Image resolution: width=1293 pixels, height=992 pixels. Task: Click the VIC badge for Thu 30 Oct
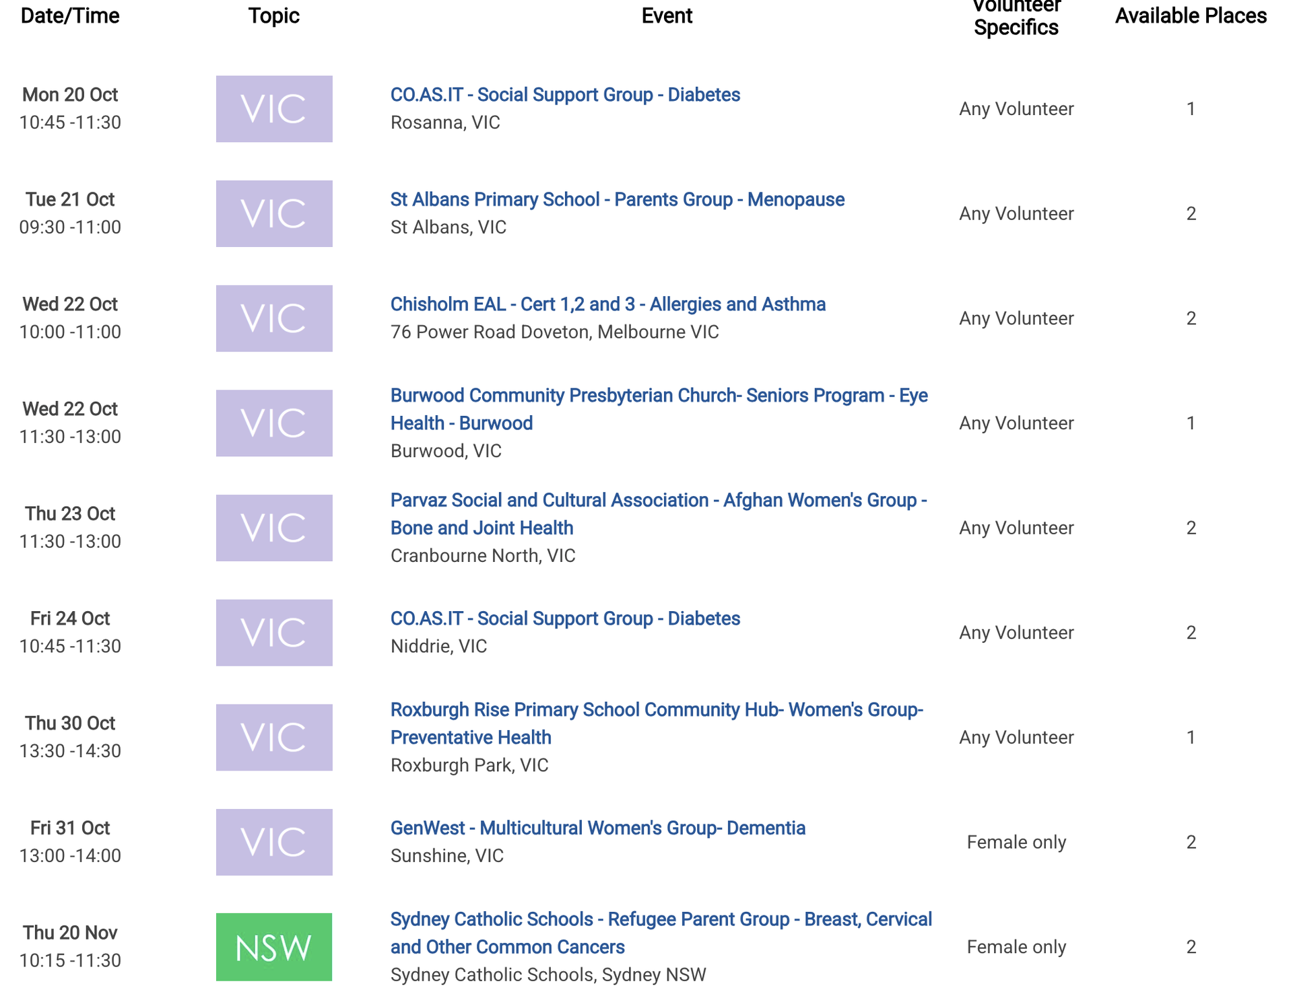[273, 737]
